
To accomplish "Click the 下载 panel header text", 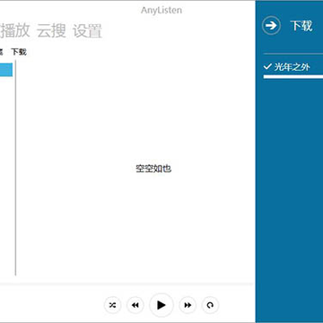I will 301,26.
